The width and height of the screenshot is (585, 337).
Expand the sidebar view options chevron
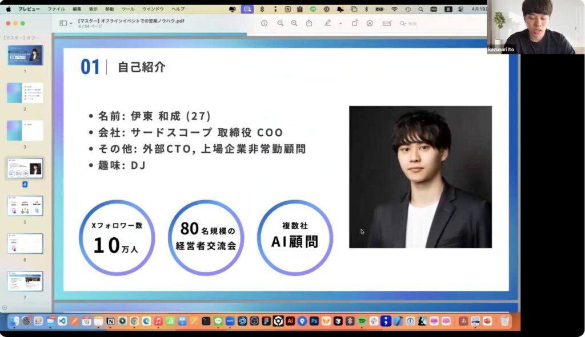click(x=71, y=23)
